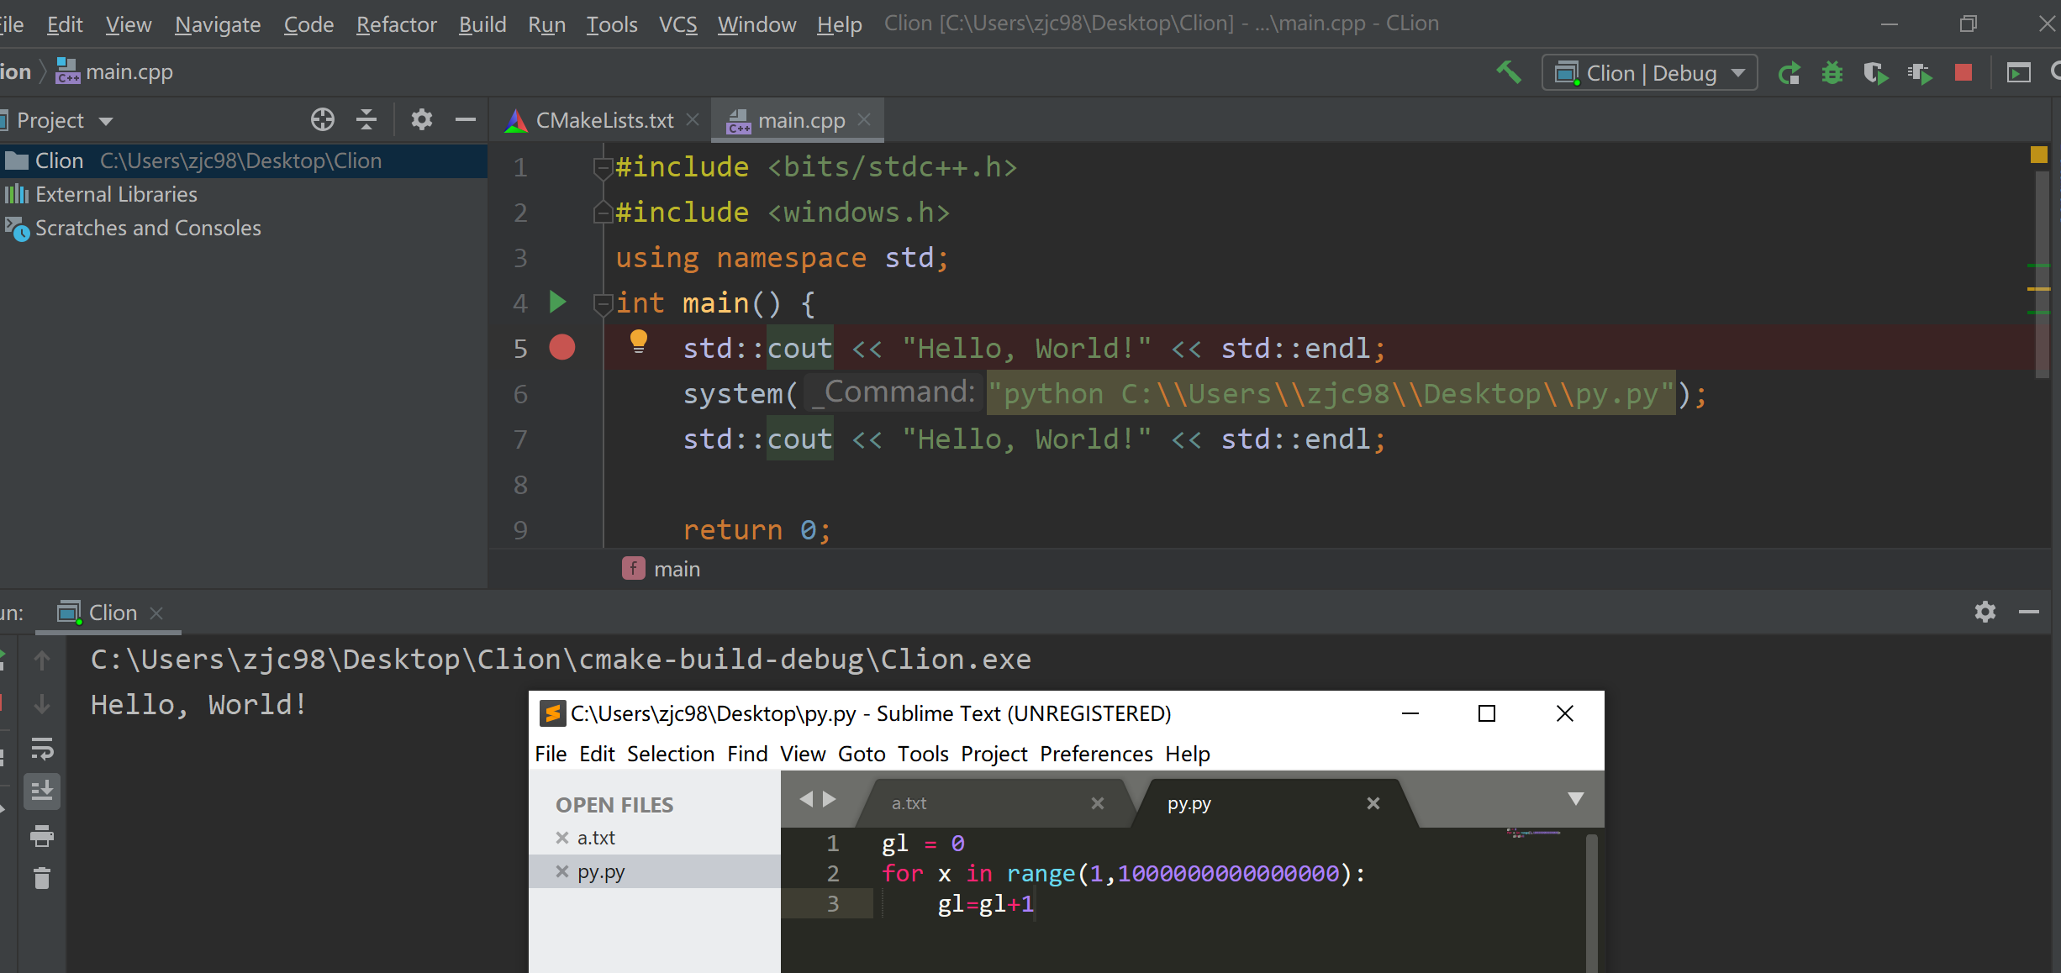Image resolution: width=2061 pixels, height=973 pixels.
Task: Close the CMakeLists.txt tab
Action: (x=693, y=119)
